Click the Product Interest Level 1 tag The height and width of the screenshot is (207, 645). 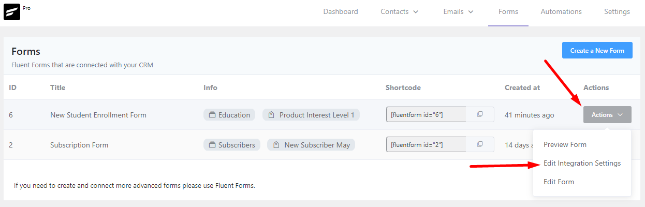pyautogui.click(x=311, y=115)
